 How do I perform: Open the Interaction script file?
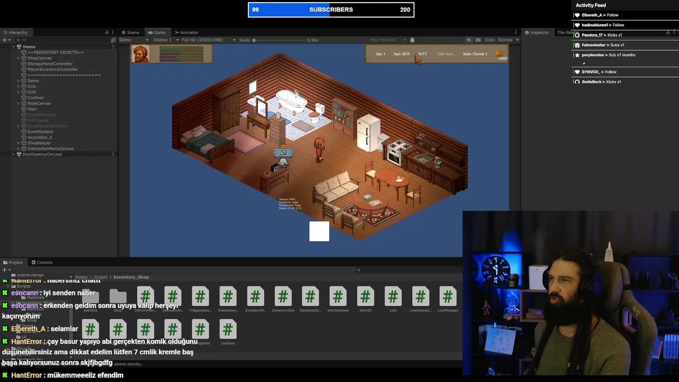pos(228,300)
